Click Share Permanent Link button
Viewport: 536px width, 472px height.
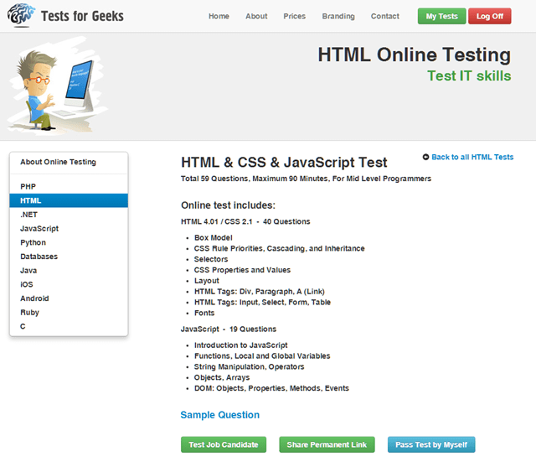(327, 444)
